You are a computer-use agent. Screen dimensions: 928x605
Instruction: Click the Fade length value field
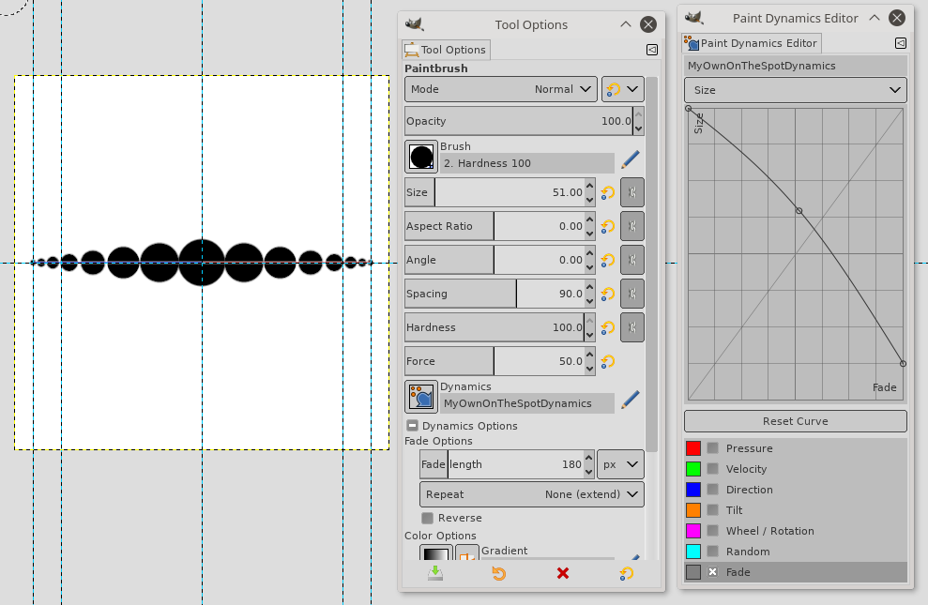(502, 464)
